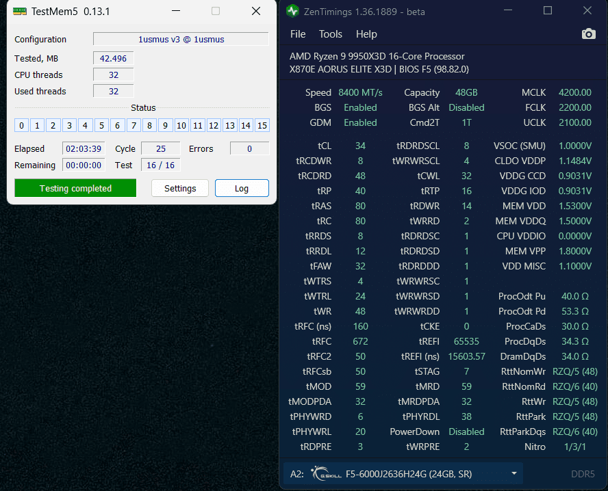Viewport: 608px width, 491px height.
Task: Click the Elapsed time field 02:03:39
Action: 84,148
